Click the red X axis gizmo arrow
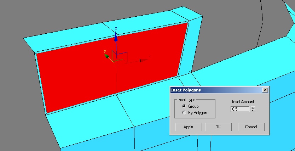Image resolution: width=295 pixels, height=151 pixels. 144,60
